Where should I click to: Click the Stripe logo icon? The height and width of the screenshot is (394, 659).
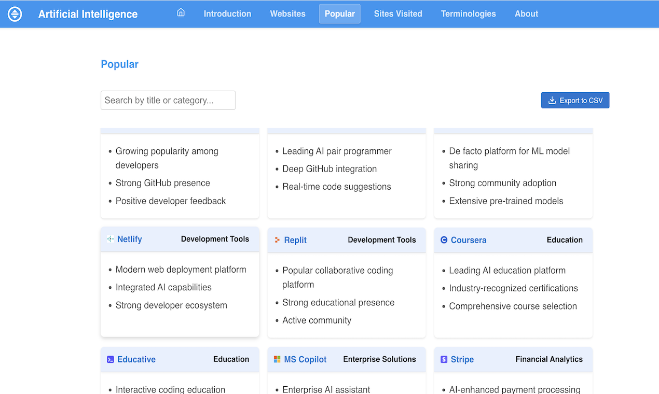click(444, 359)
